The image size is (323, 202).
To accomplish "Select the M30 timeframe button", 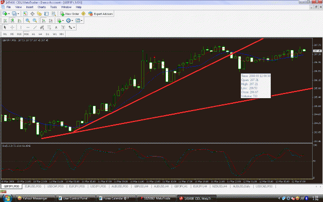I will tap(26, 34).
